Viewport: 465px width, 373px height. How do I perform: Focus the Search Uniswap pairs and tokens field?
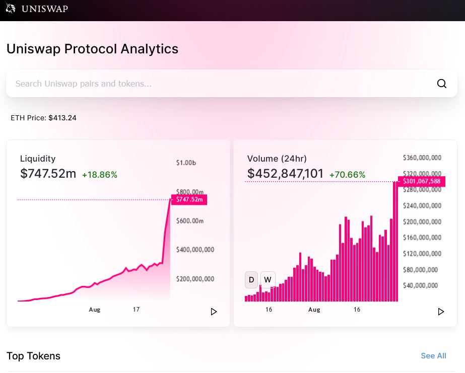(x=222, y=84)
